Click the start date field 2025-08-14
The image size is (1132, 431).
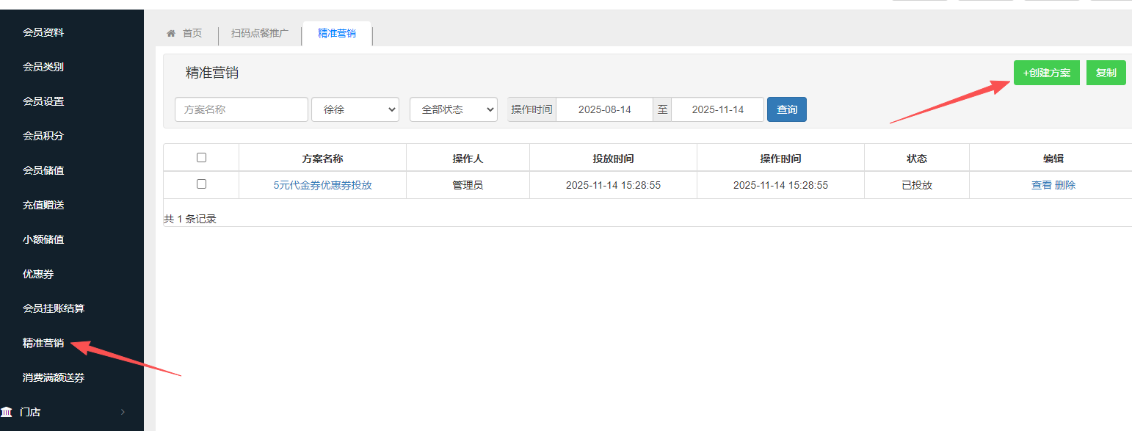[604, 109]
